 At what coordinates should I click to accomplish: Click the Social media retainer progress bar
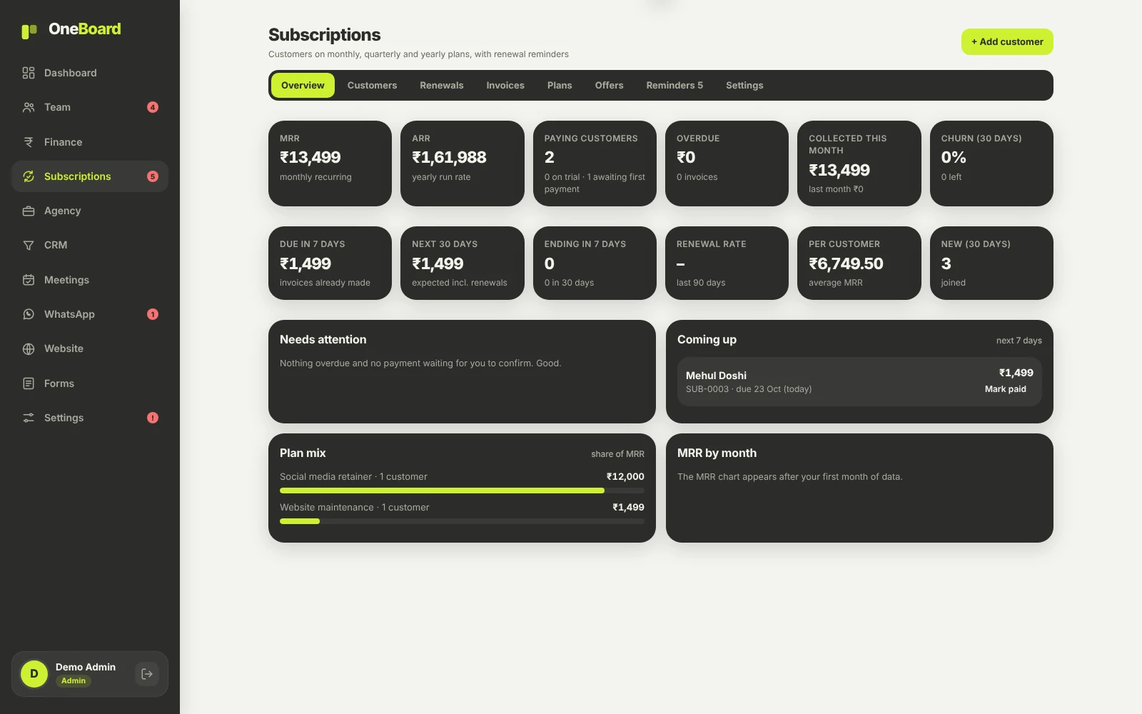tap(462, 491)
